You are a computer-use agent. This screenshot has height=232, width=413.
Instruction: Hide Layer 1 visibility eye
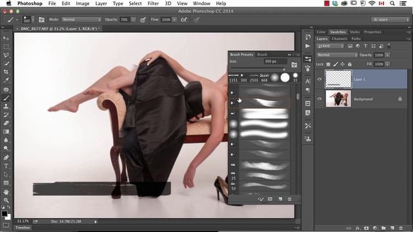[x=319, y=79]
